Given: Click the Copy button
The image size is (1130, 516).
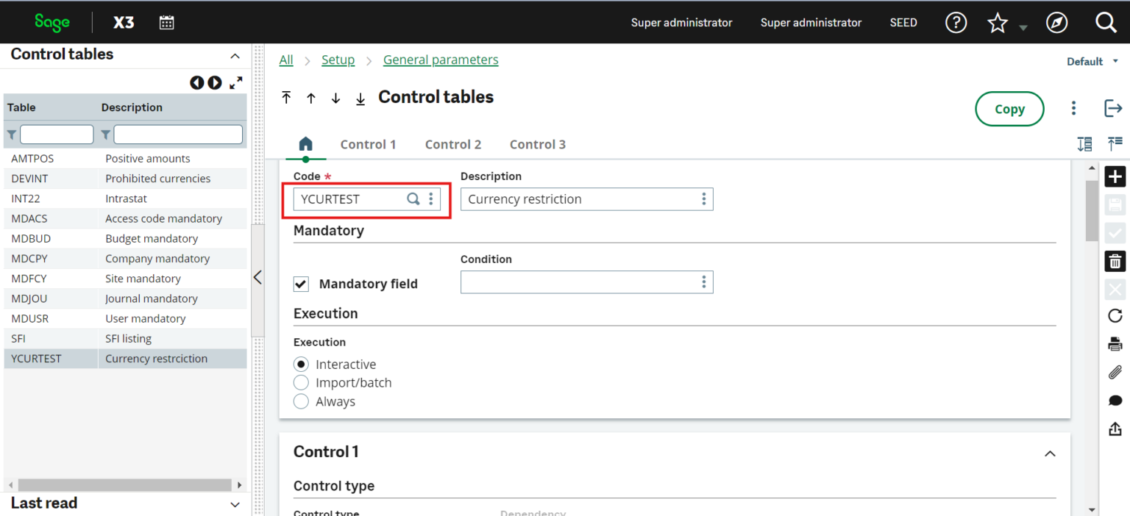Looking at the screenshot, I should point(1009,108).
